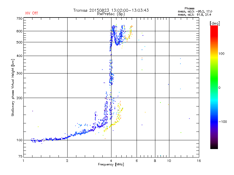Click the 750 height axis label

[19, 18]
